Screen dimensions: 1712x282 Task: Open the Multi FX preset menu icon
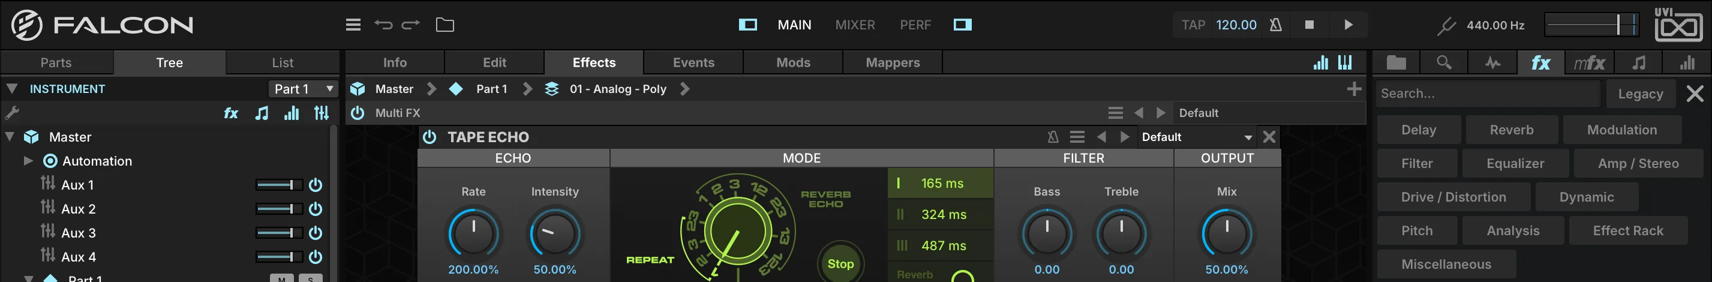point(1115,112)
